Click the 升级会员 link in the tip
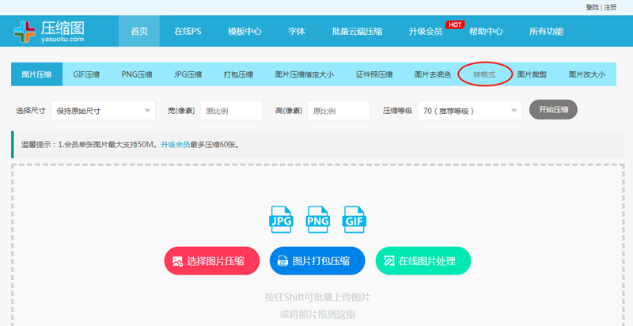 click(175, 145)
